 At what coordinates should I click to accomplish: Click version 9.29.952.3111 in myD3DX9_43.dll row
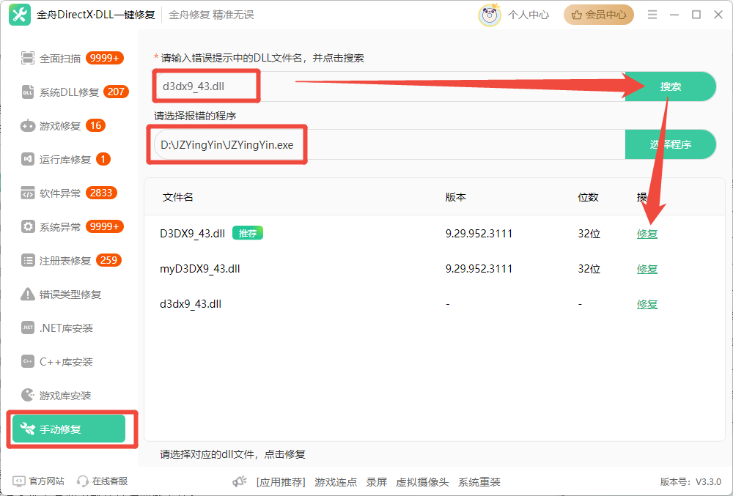tap(479, 269)
